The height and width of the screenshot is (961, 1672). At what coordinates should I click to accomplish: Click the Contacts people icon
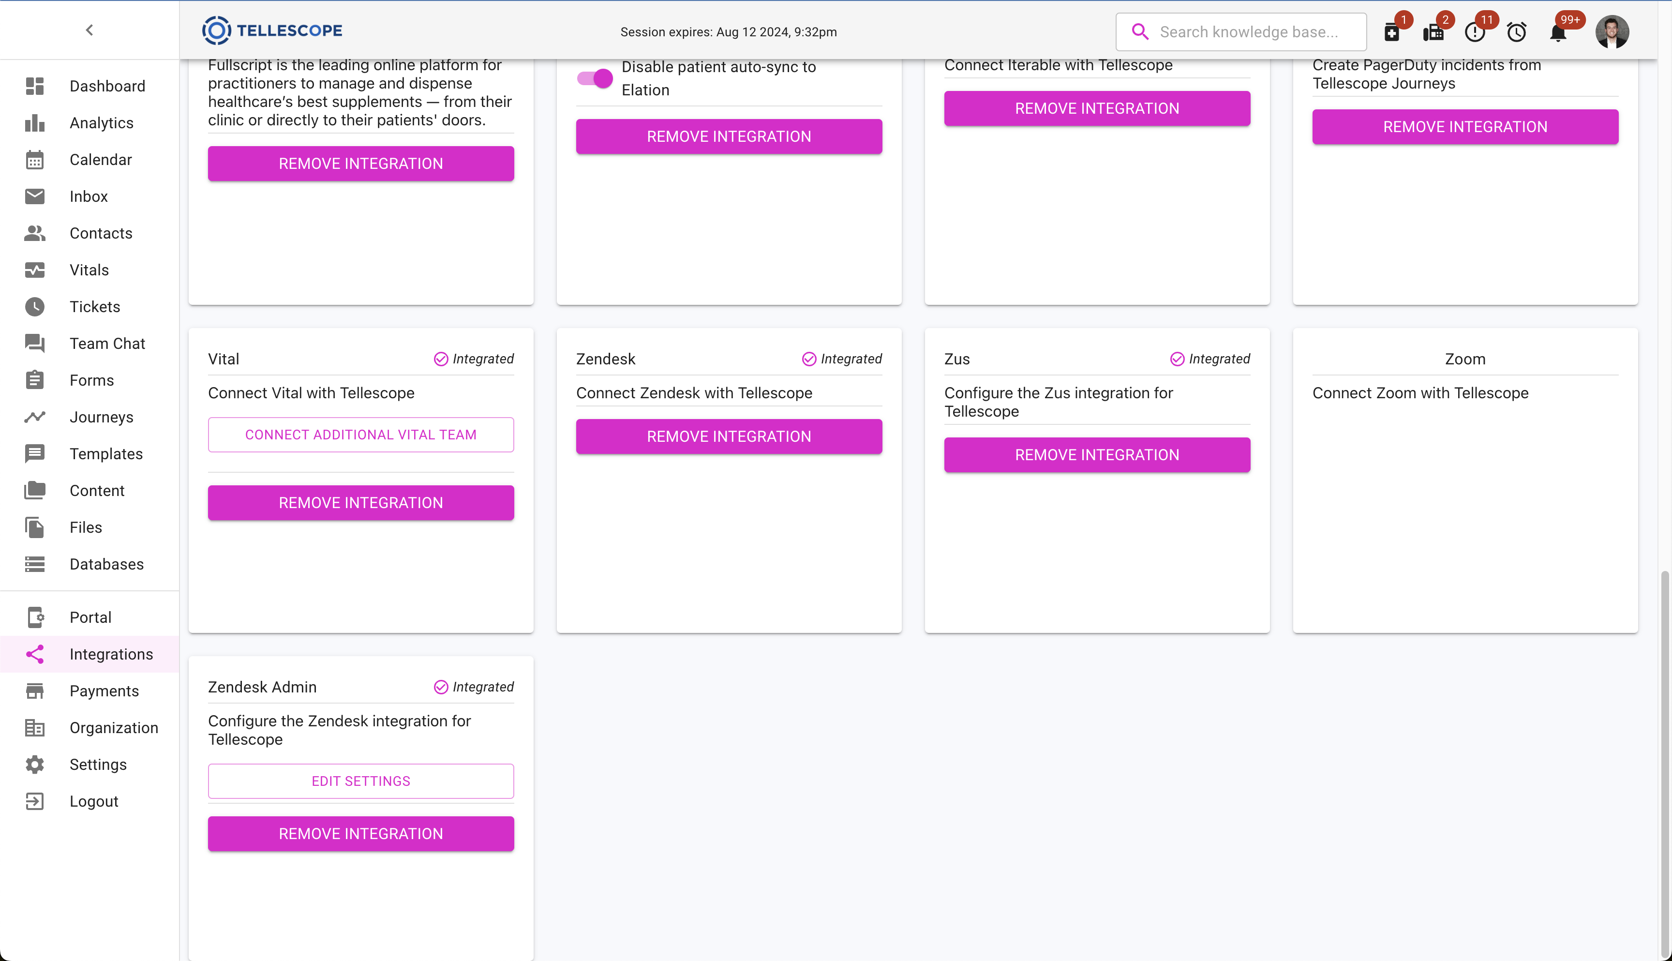pyautogui.click(x=35, y=233)
